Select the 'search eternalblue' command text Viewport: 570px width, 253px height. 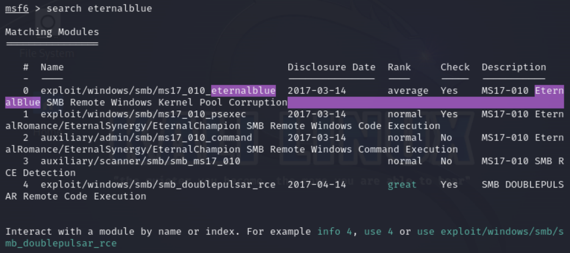pyautogui.click(x=99, y=8)
